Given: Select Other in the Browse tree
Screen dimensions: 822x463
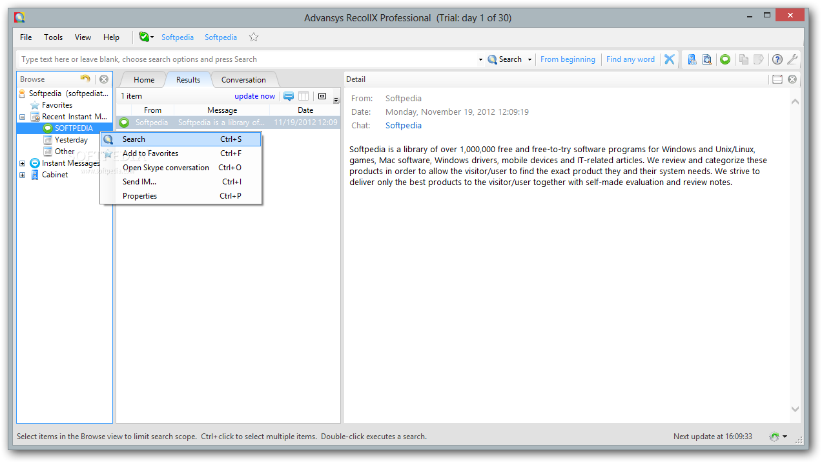Looking at the screenshot, I should click(65, 152).
